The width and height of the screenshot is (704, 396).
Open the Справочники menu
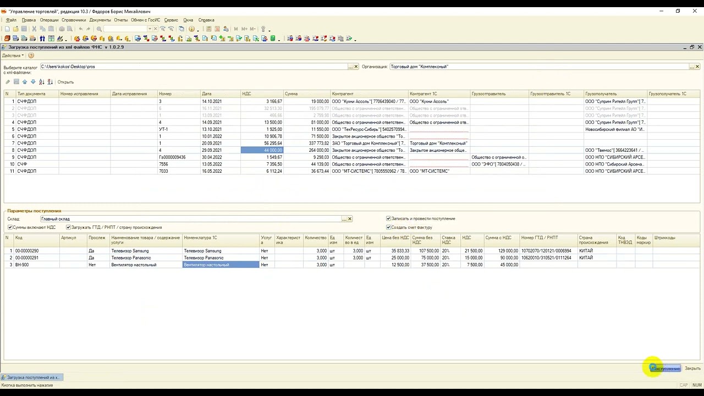[74, 20]
